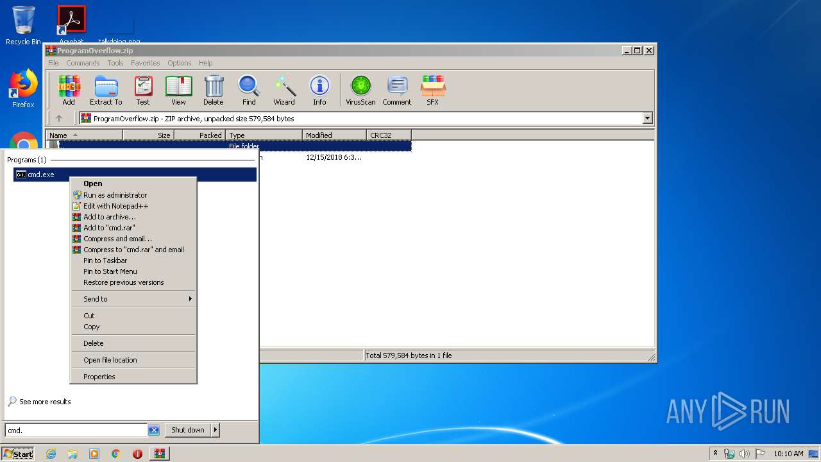
Task: Choose Run as administrator
Action: (133, 195)
